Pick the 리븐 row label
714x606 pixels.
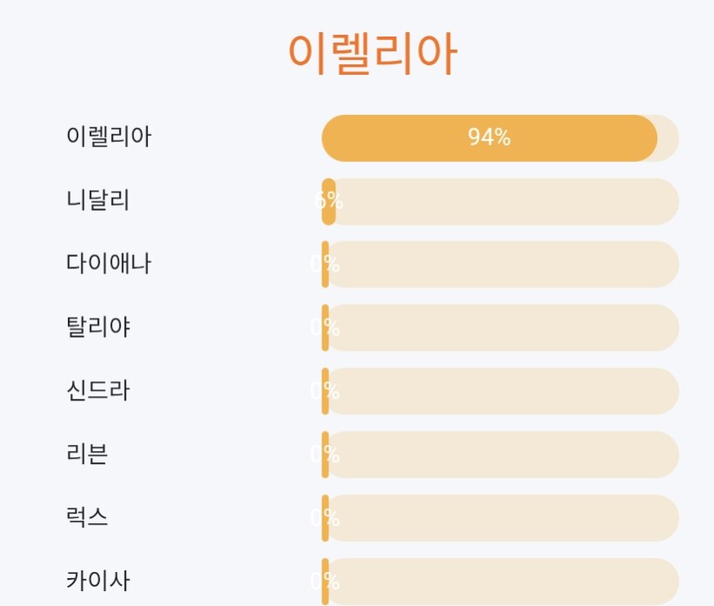(87, 454)
